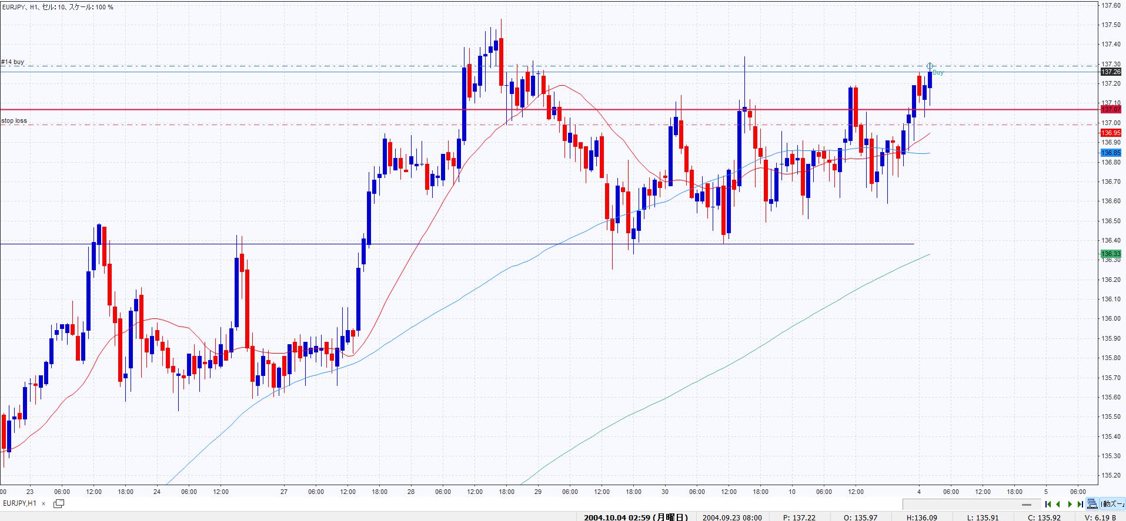1126x521 pixels.
Task: Jump to the last bar of the chart
Action: click(1080, 504)
